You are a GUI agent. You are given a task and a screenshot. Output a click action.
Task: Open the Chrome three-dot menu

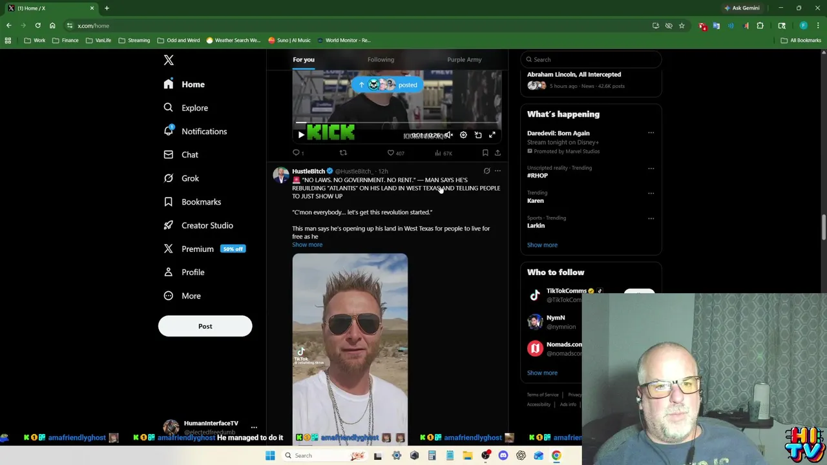tap(818, 26)
